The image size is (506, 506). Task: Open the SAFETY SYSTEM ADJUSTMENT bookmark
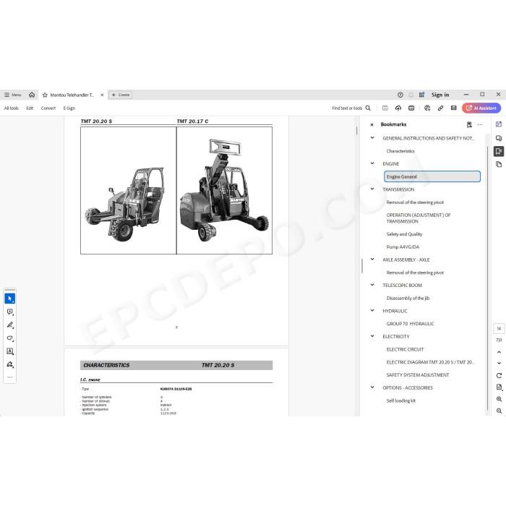coord(418,375)
